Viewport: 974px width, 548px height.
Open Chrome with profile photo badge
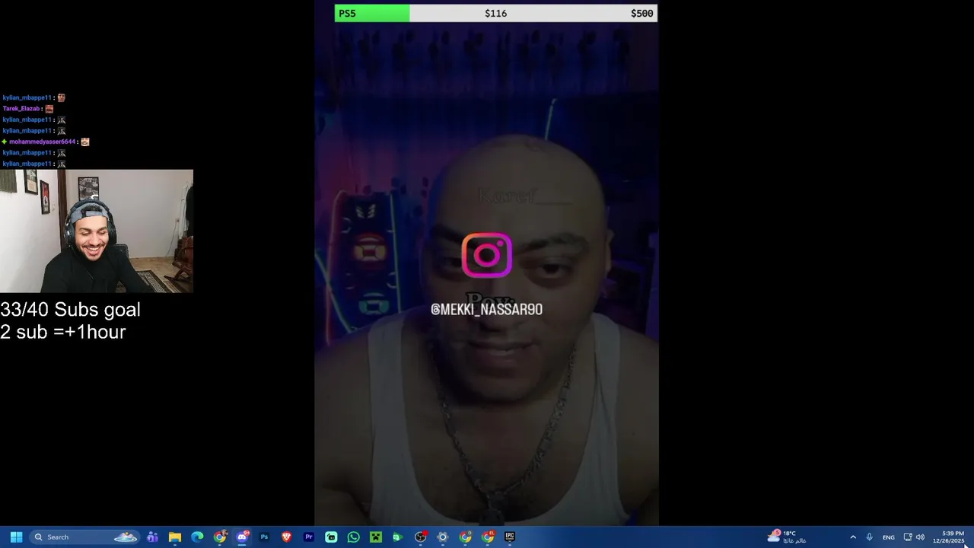220,537
